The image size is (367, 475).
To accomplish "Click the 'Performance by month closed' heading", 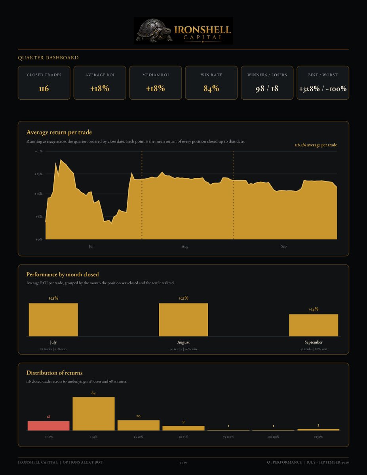I will [x=63, y=274].
